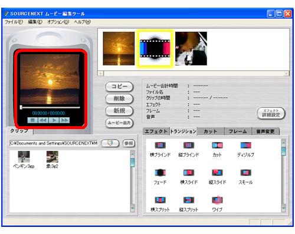Click the 参照 browse button
The image size is (295, 234).
click(x=129, y=143)
